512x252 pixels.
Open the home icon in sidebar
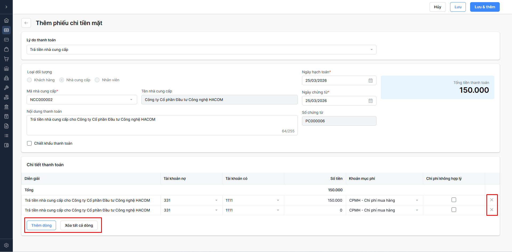(x=6, y=21)
